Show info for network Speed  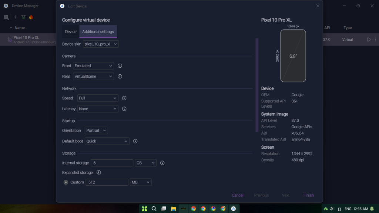124,98
